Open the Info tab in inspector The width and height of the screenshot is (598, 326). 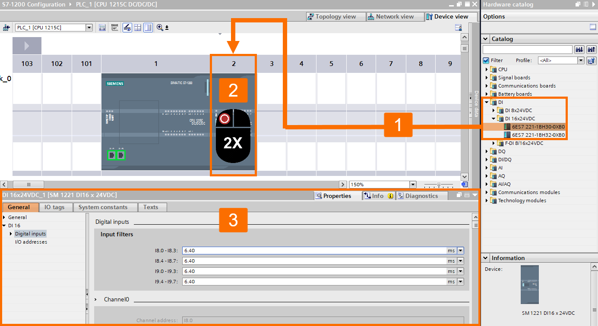(x=378, y=196)
